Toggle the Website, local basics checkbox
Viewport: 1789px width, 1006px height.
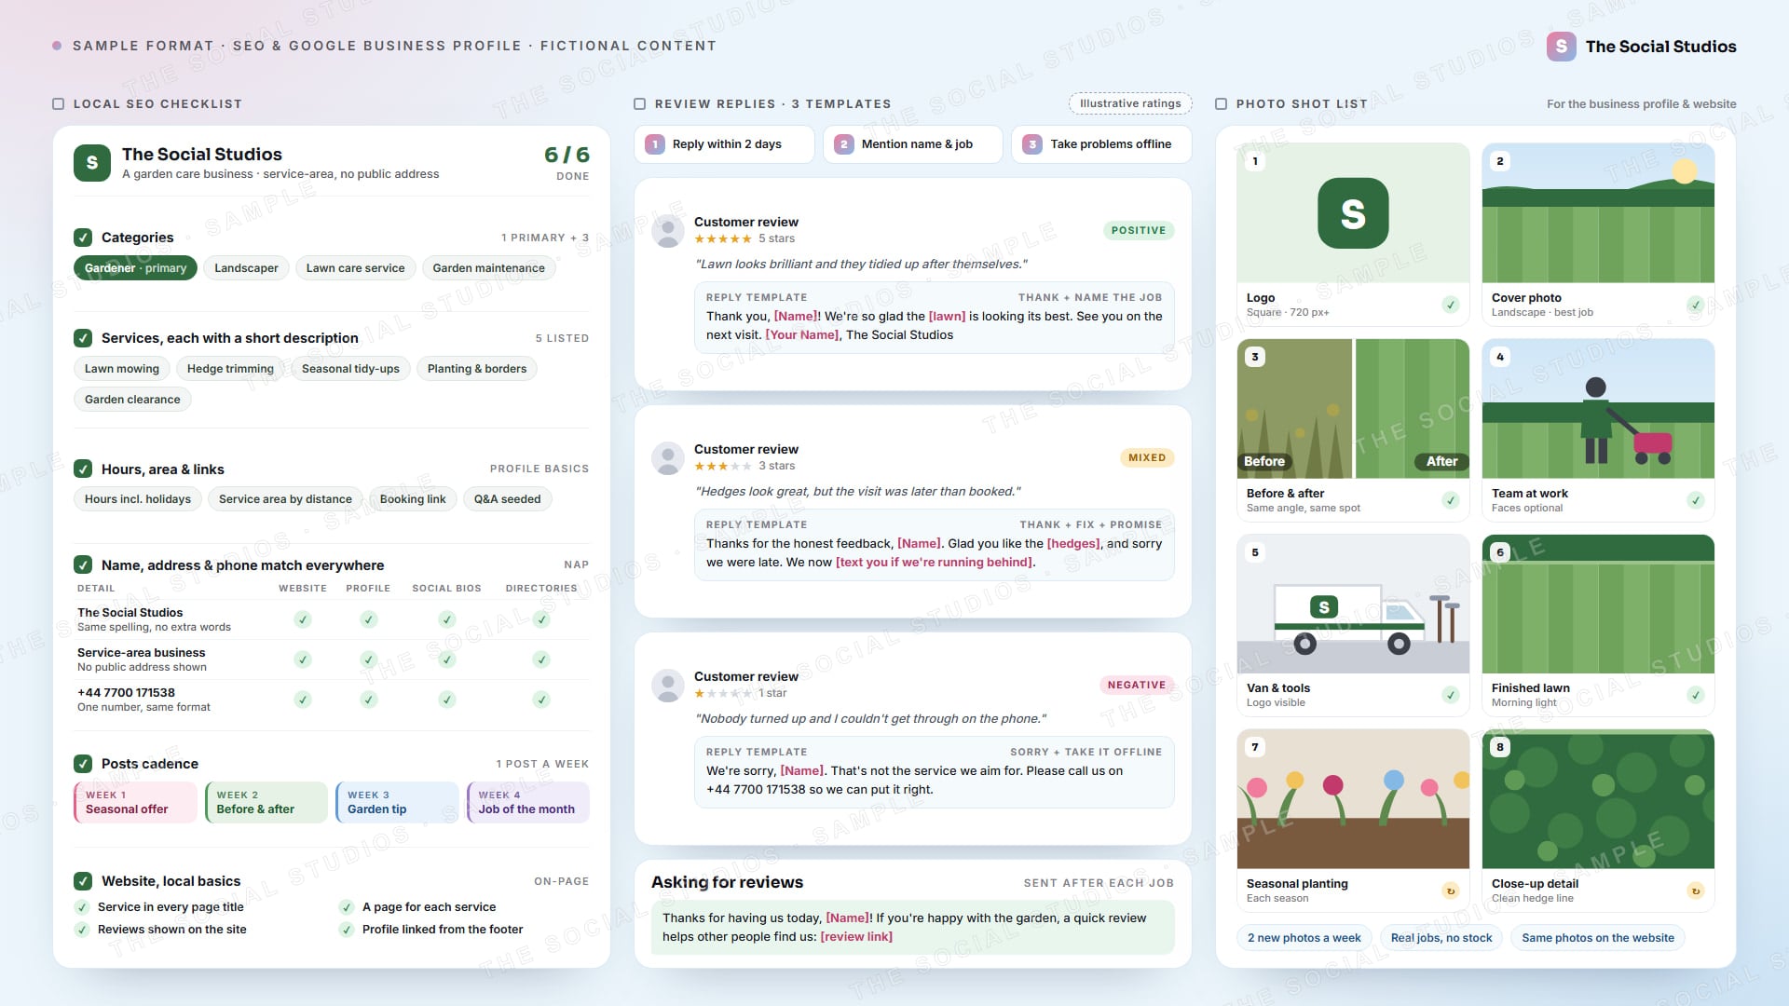pyautogui.click(x=83, y=881)
